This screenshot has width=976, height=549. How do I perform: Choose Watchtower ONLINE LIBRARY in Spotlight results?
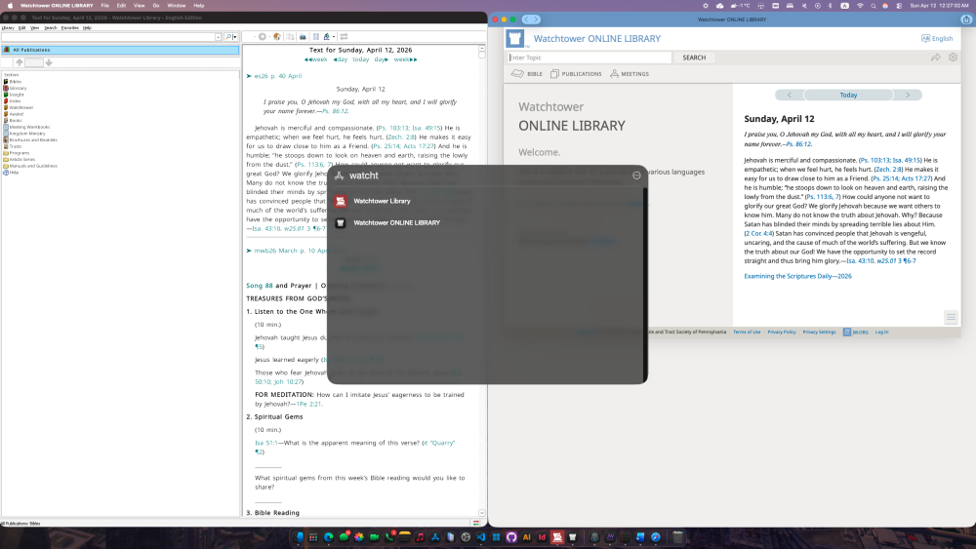(395, 222)
